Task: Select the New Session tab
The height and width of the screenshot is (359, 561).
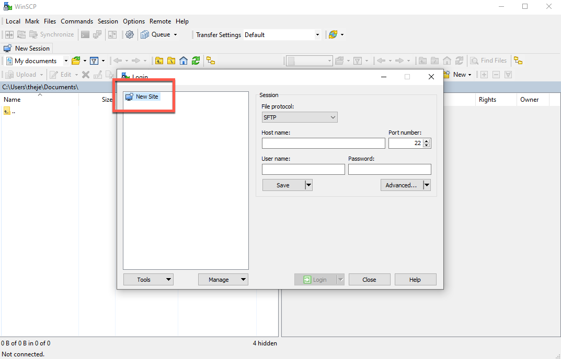Action: (x=27, y=48)
